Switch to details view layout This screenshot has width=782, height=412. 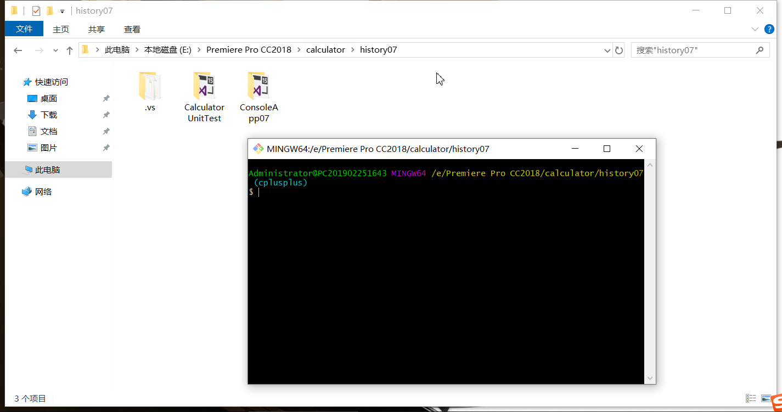[x=751, y=398]
